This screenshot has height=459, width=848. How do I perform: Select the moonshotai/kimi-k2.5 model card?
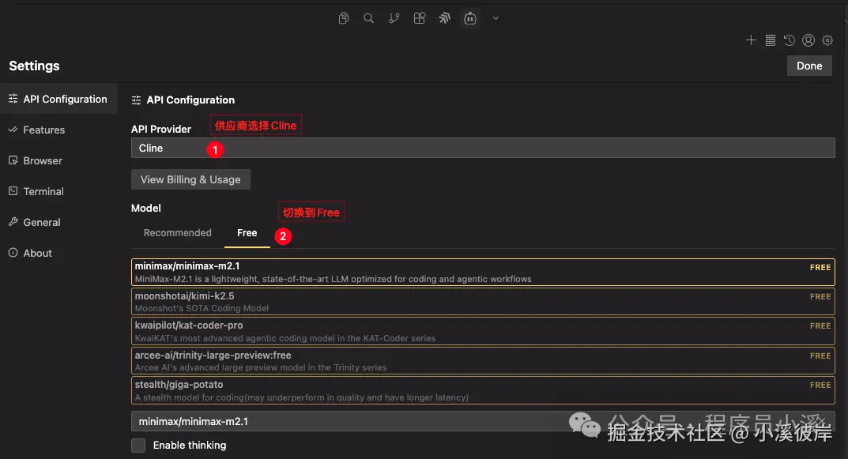coord(483,302)
